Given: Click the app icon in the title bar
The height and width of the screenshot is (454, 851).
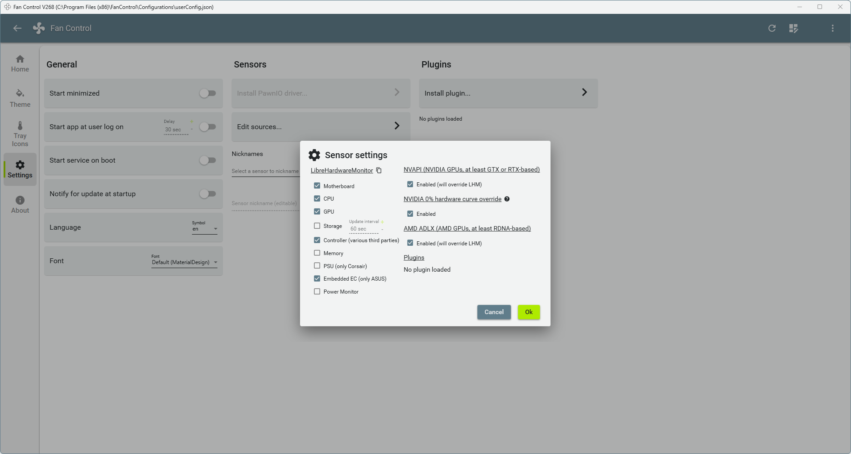Looking at the screenshot, I should point(7,7).
